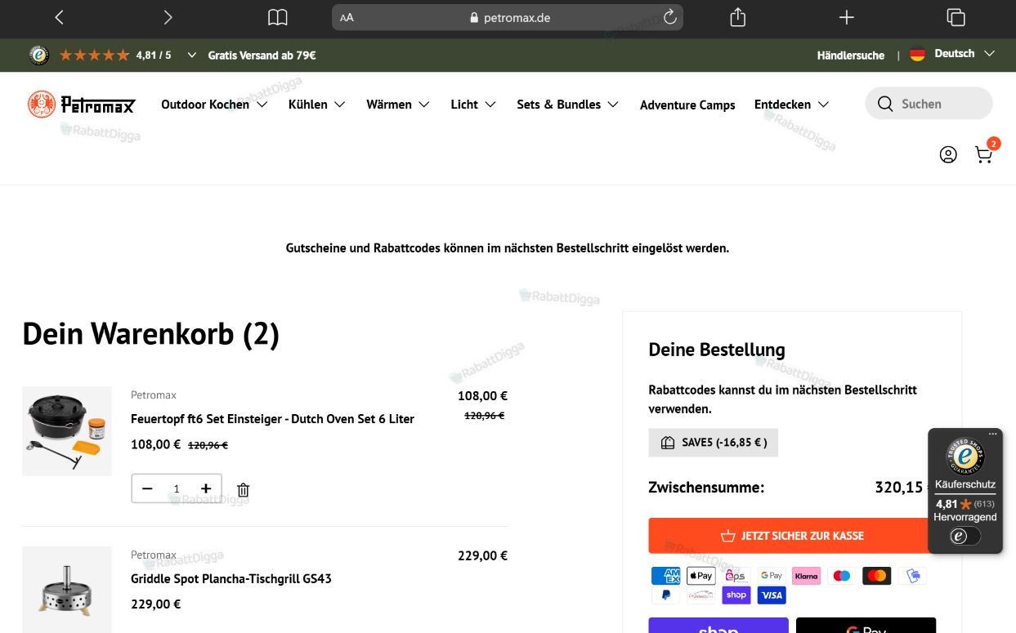The width and height of the screenshot is (1016, 633).
Task: Click the Trusted Shops badge in top bar
Action: click(x=38, y=55)
